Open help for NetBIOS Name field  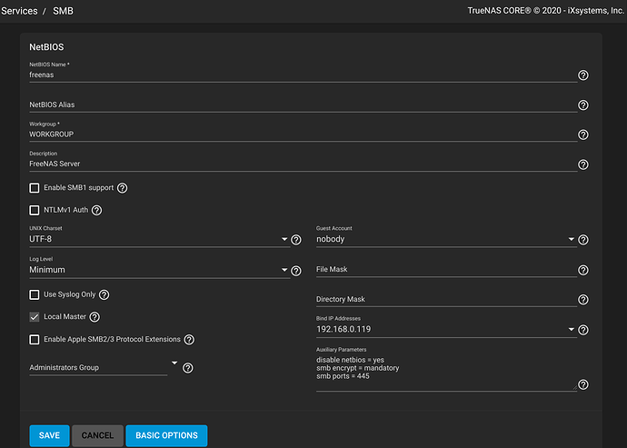click(x=583, y=75)
